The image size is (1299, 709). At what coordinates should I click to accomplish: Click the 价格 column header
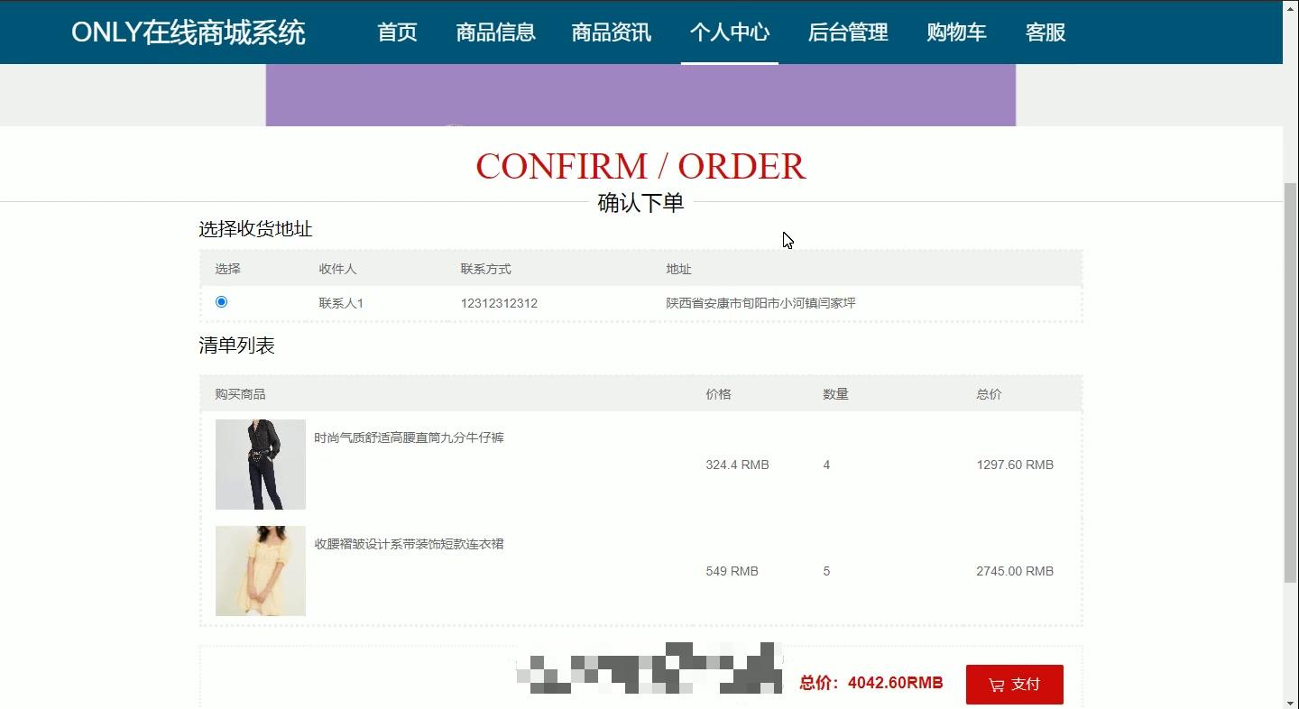pos(718,394)
